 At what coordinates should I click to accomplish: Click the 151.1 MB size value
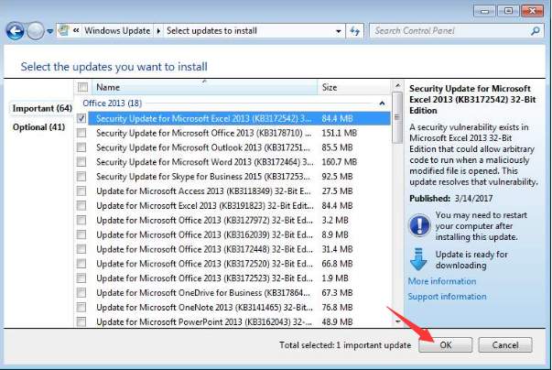(x=339, y=133)
